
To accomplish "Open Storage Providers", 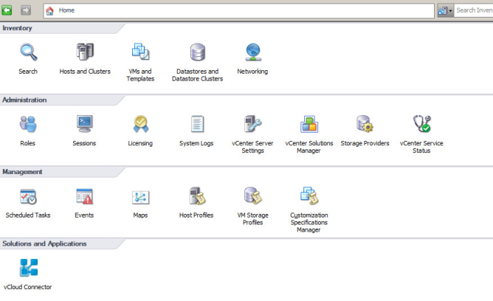I will [365, 123].
